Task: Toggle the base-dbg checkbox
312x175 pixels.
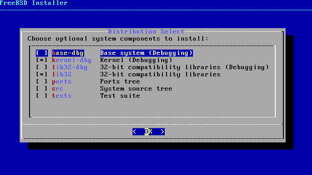Action: (42, 53)
